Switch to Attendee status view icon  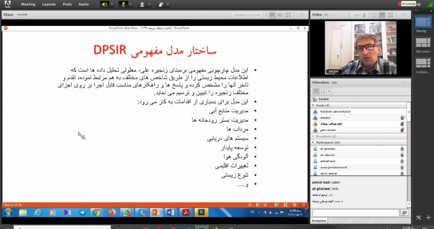(x=330, y=91)
